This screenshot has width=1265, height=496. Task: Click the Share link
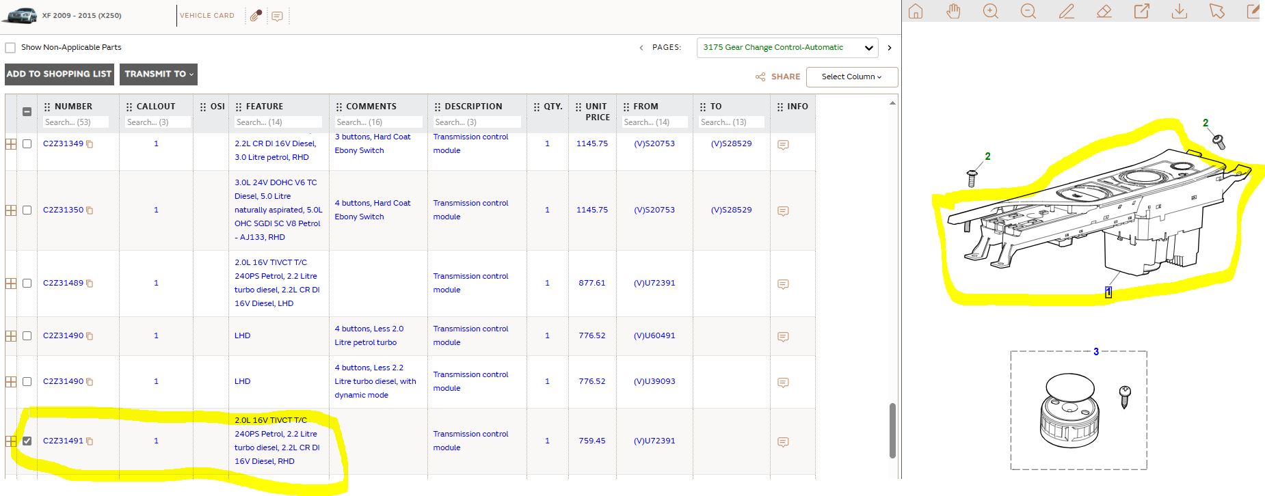[778, 77]
